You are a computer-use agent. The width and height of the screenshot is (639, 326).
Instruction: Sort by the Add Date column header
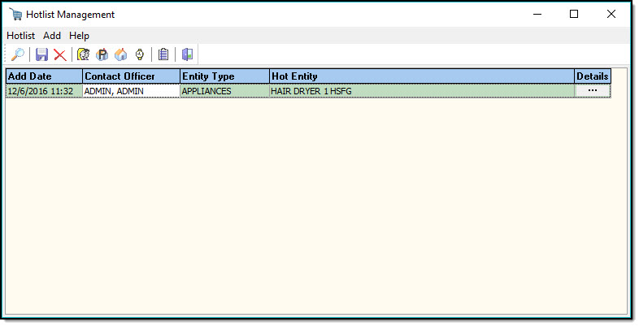44,76
